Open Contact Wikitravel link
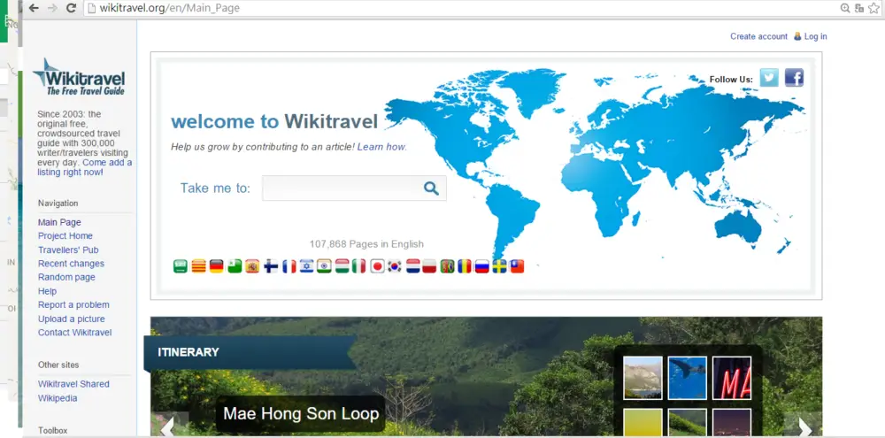 coord(74,333)
